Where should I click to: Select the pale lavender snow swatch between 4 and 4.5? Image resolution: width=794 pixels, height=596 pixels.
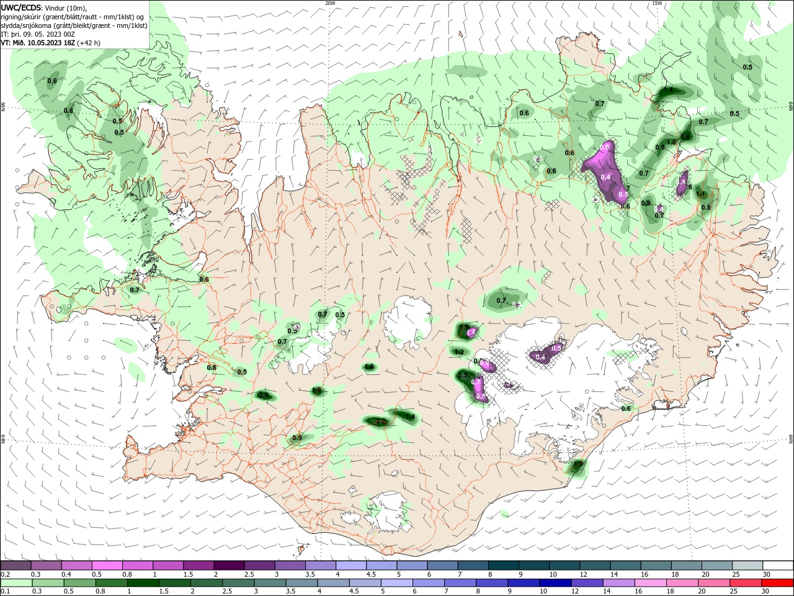click(x=350, y=565)
